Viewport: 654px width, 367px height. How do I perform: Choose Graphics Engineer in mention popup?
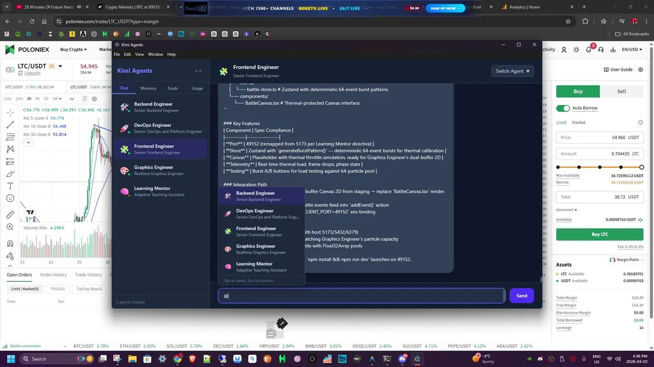point(261,249)
